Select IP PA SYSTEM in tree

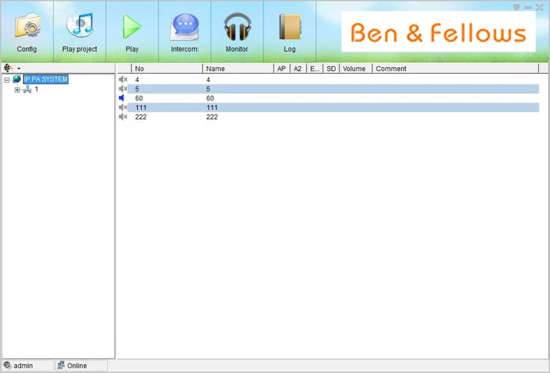click(46, 79)
